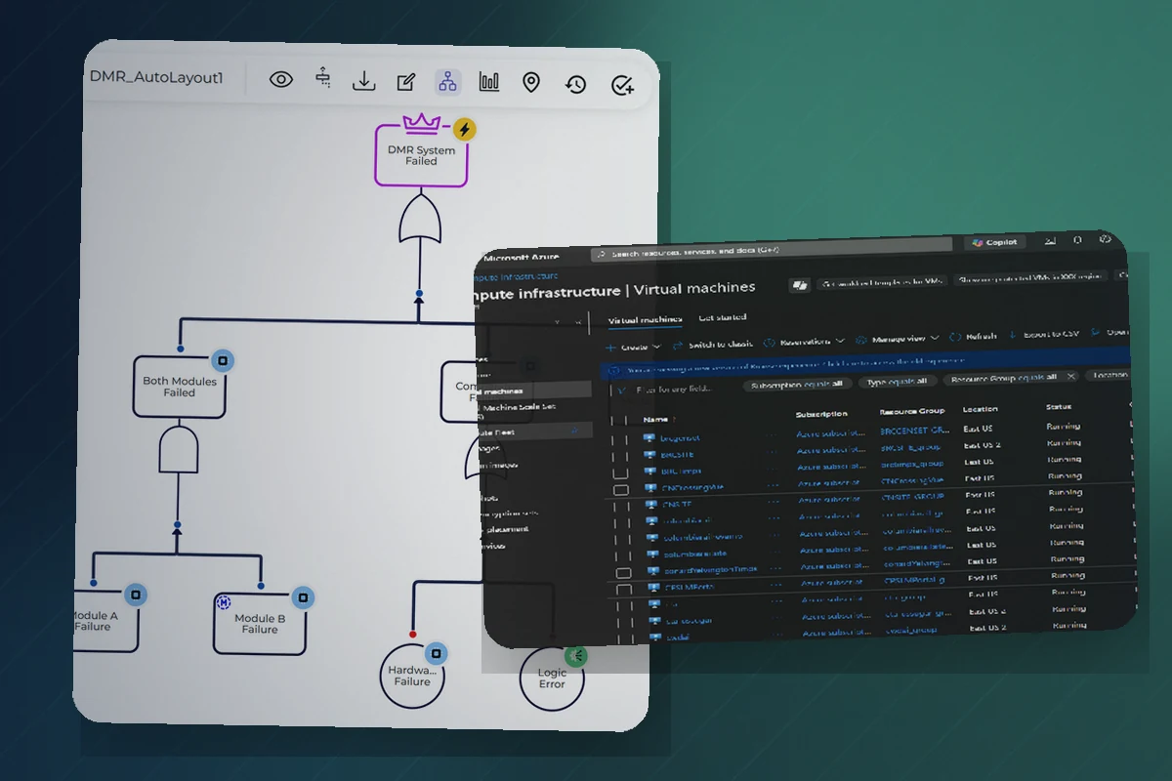Sort by the Name column header
The height and width of the screenshot is (781, 1172).
tap(655, 419)
